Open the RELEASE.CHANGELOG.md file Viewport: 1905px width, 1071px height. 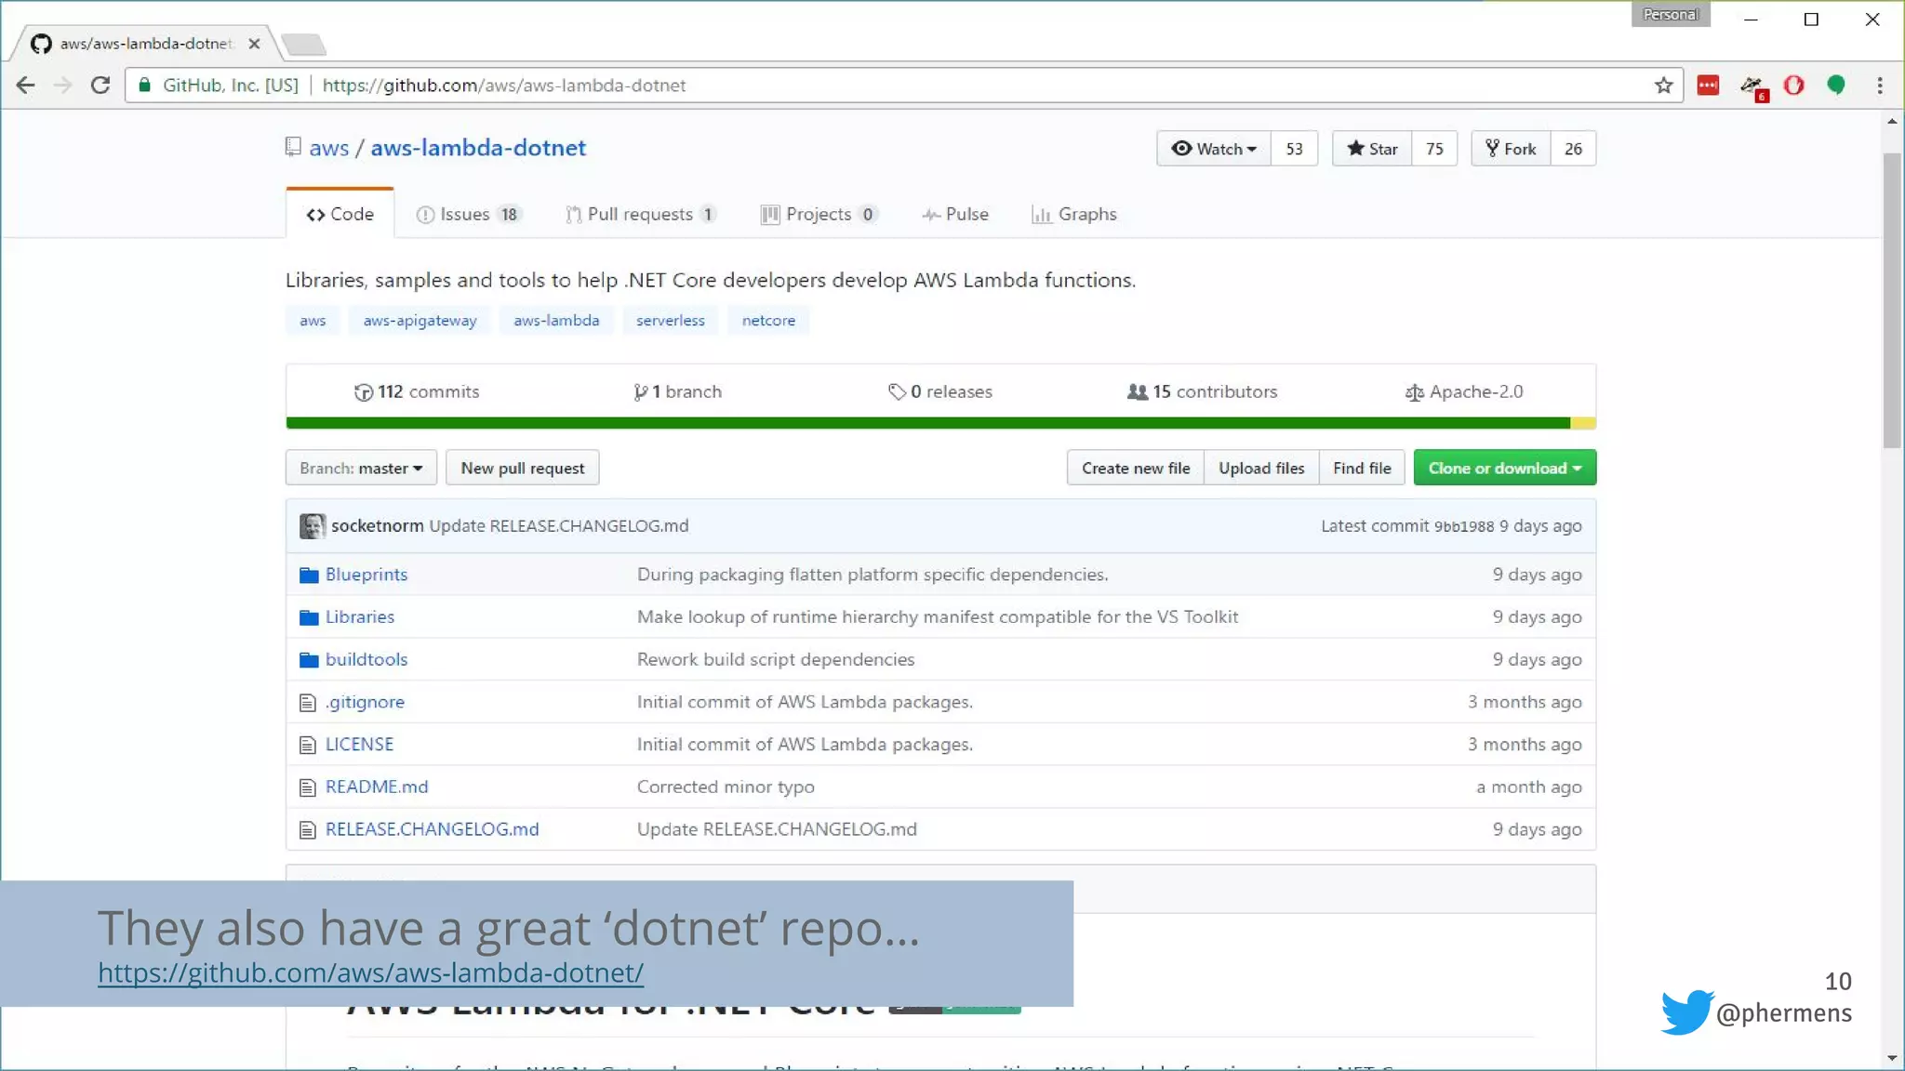[432, 829]
